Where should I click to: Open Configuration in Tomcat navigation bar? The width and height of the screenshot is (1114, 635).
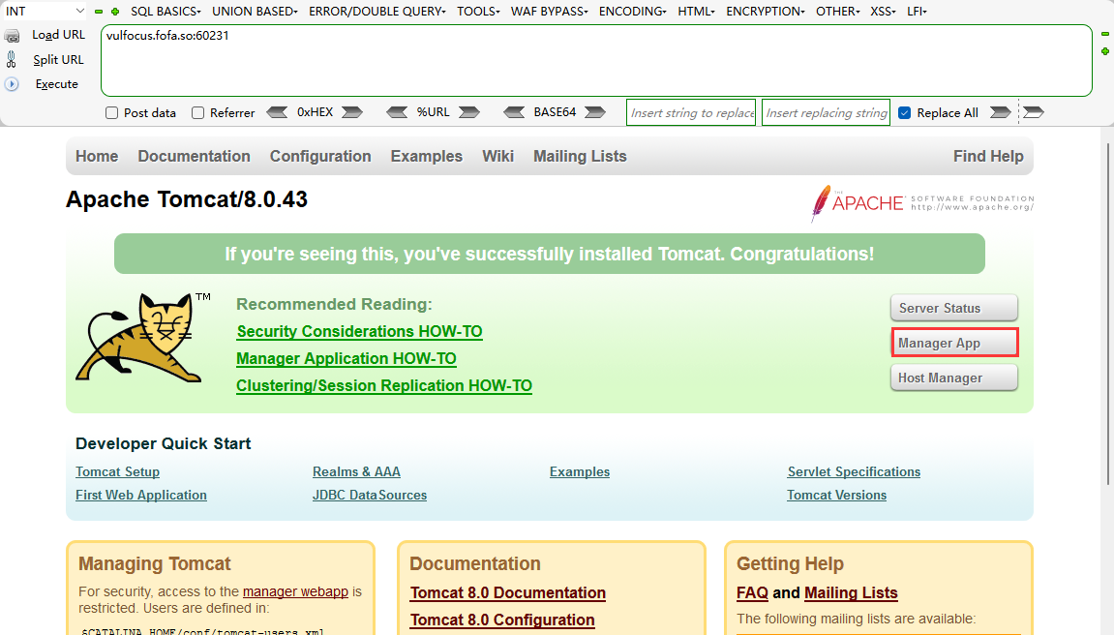coord(320,156)
